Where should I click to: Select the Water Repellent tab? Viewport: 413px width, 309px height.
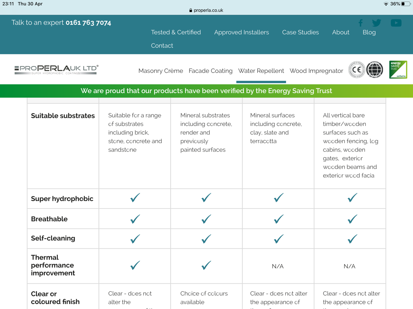(261, 71)
